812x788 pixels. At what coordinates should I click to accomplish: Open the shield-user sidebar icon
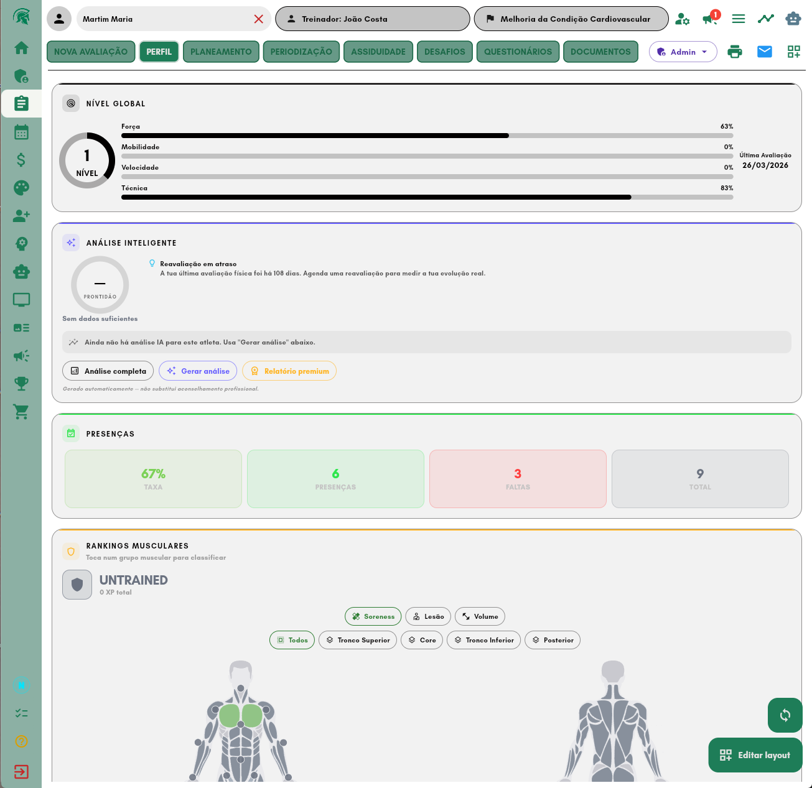coord(21,76)
